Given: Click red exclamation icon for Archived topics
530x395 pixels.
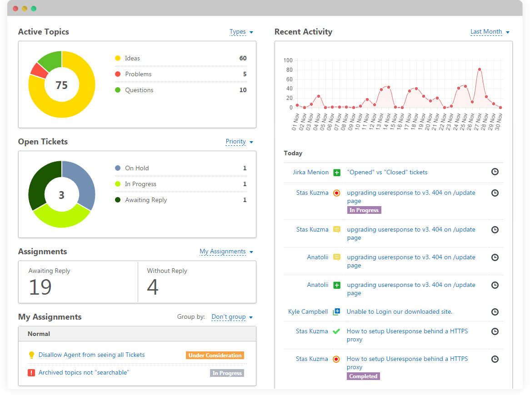Looking at the screenshot, I should [31, 373].
